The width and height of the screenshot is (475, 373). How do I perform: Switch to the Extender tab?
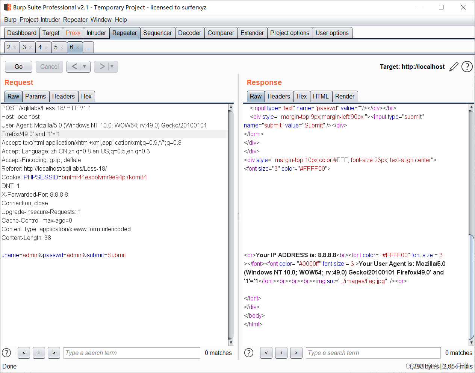(x=252, y=33)
